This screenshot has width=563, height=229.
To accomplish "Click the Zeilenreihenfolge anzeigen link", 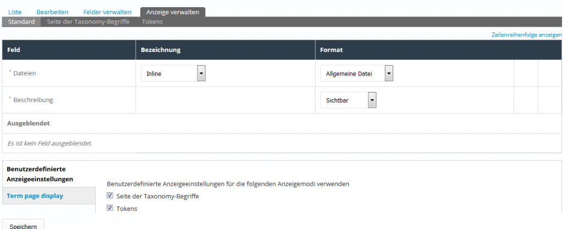I will point(526,35).
